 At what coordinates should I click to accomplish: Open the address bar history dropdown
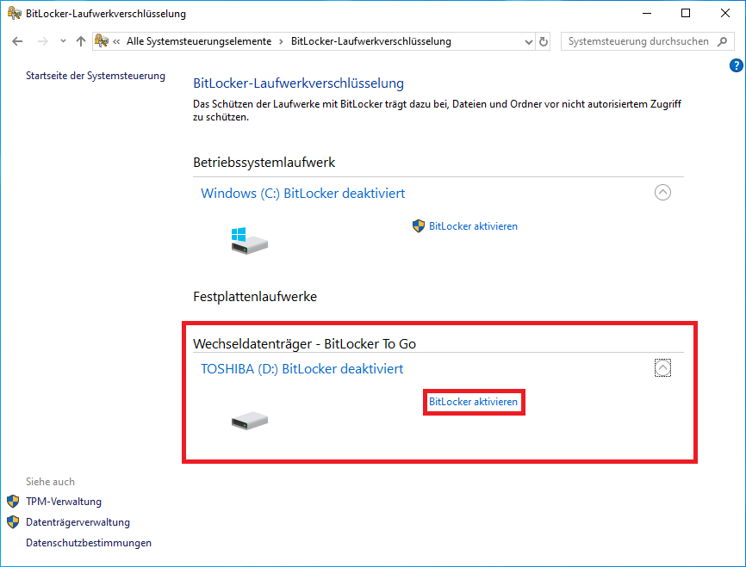529,41
